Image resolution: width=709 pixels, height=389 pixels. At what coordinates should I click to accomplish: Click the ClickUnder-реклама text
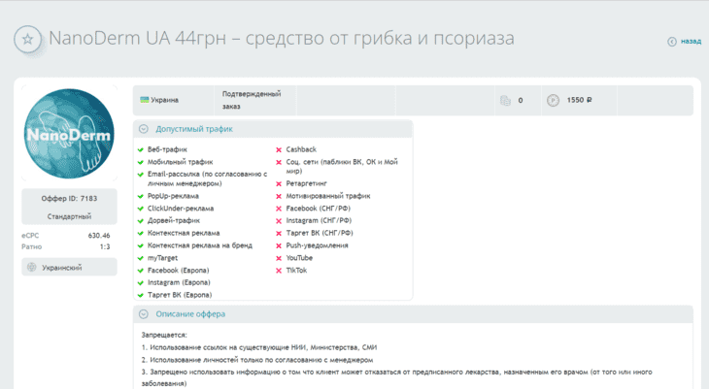181,209
